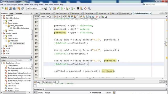Select OrderSystems.java in project tree
The image size is (168, 94).
click(19, 43)
